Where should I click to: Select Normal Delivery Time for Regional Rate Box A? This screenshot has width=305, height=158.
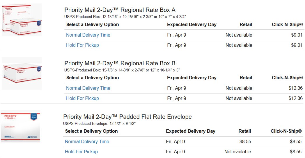88,35
